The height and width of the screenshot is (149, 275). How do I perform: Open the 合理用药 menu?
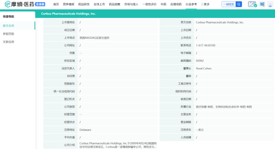(176, 4)
